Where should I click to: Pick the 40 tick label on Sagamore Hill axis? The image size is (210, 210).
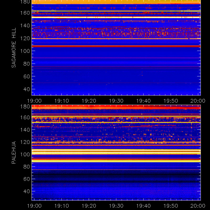(27, 89)
